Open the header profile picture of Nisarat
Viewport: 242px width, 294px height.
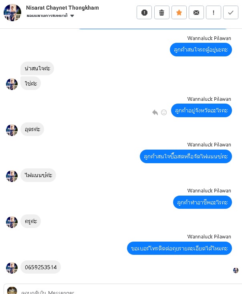click(12, 12)
